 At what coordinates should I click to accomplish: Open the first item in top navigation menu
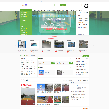tap(35, 10)
